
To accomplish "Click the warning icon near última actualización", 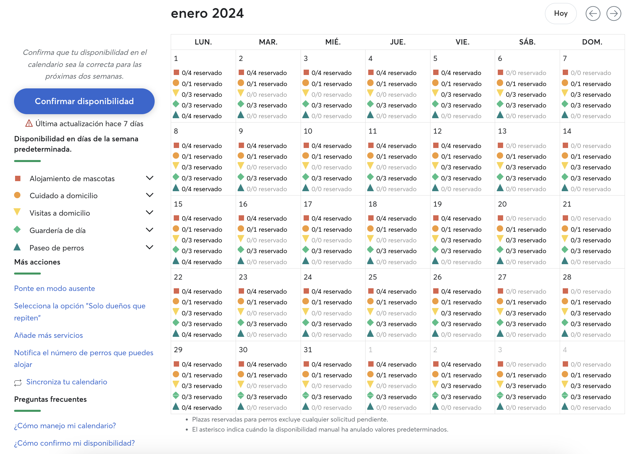I will pyautogui.click(x=28, y=124).
